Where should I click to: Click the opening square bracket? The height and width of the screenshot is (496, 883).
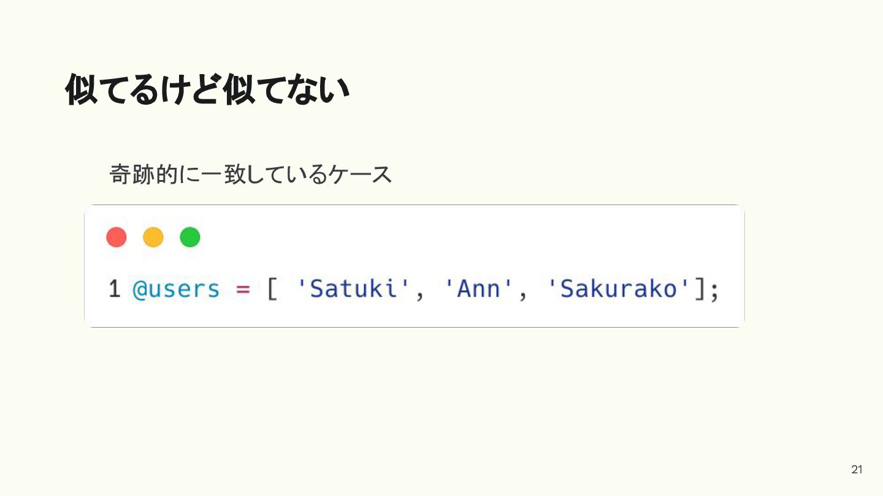click(272, 289)
